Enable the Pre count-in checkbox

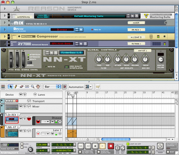pos(22,147)
